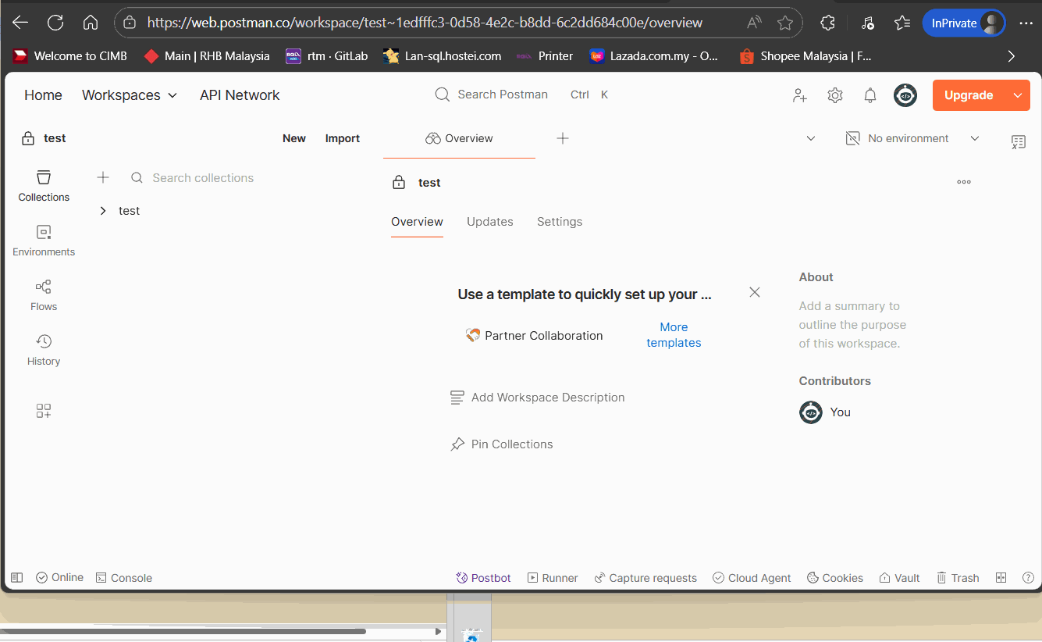Switch to the Updates tab
The image size is (1042, 642).
point(489,222)
